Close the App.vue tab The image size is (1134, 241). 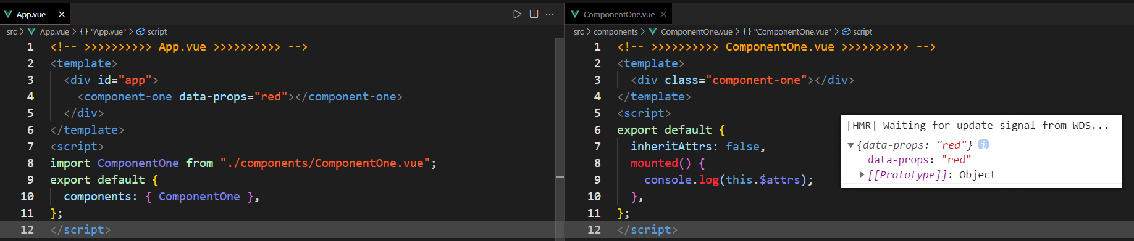(x=62, y=14)
